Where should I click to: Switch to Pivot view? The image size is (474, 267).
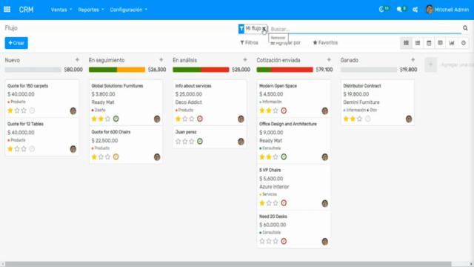pos(440,43)
